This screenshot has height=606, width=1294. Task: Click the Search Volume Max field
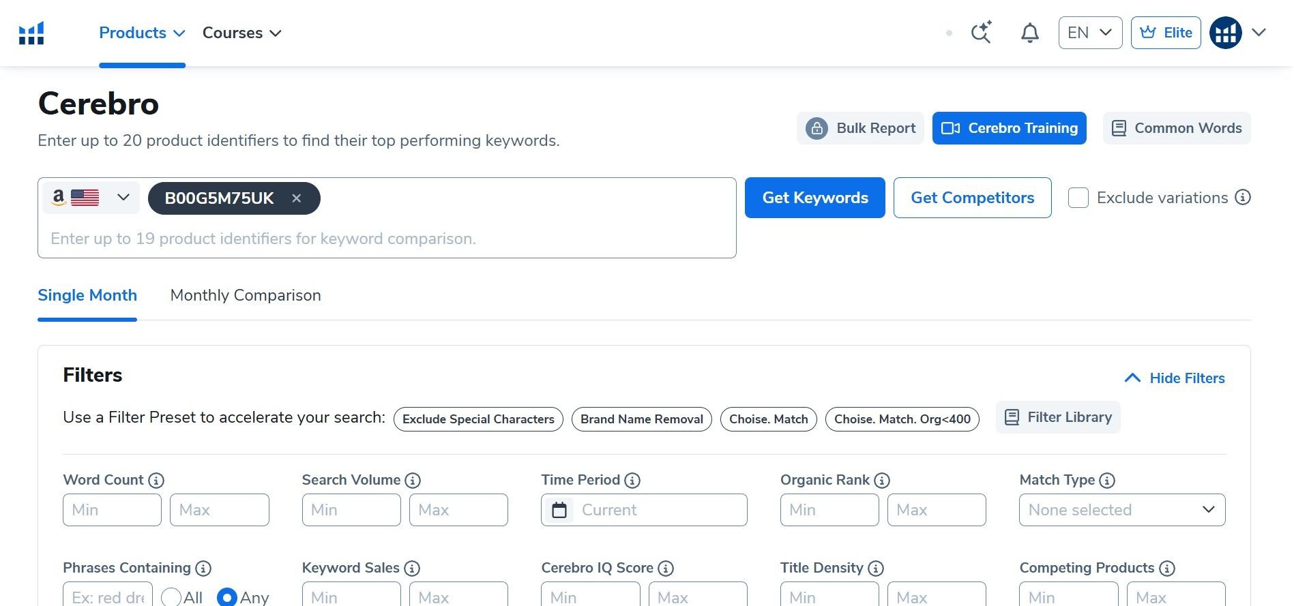(458, 510)
